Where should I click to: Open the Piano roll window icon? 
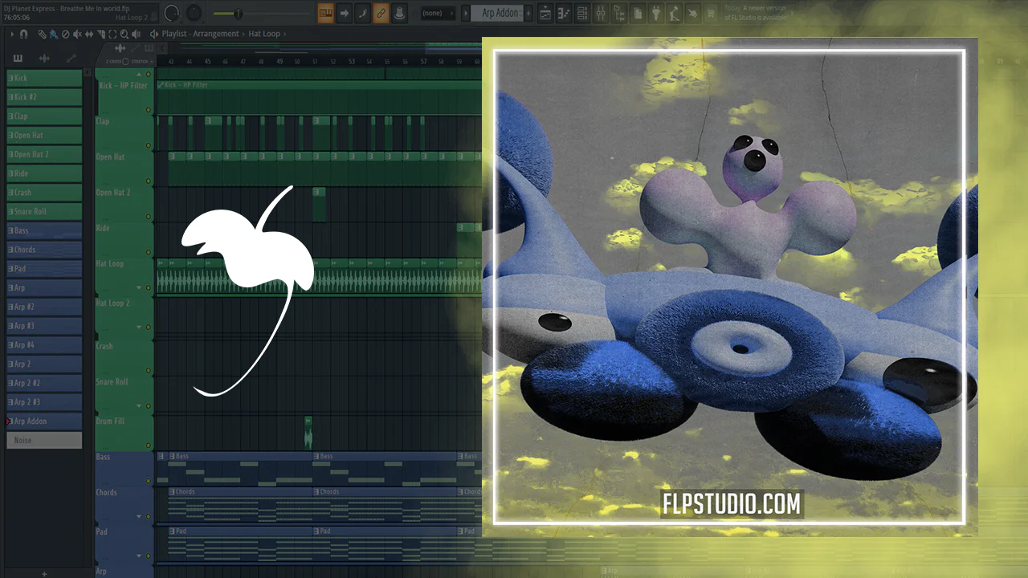coord(564,13)
